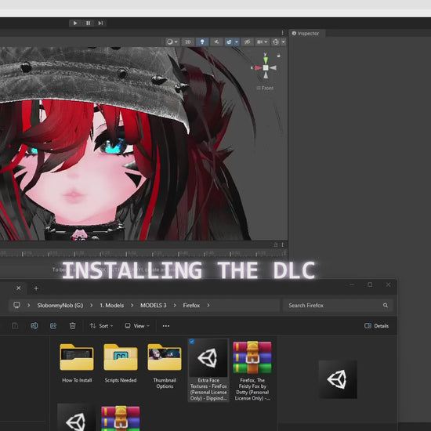Select the archive file under Scripts Needed

coord(121,418)
